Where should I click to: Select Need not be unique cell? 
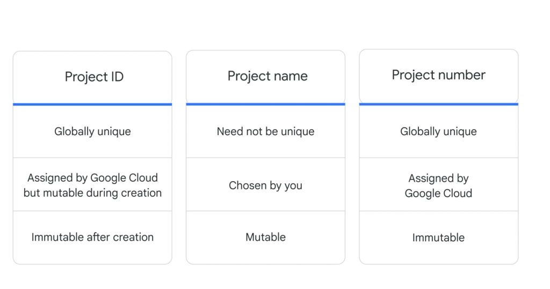(265, 131)
